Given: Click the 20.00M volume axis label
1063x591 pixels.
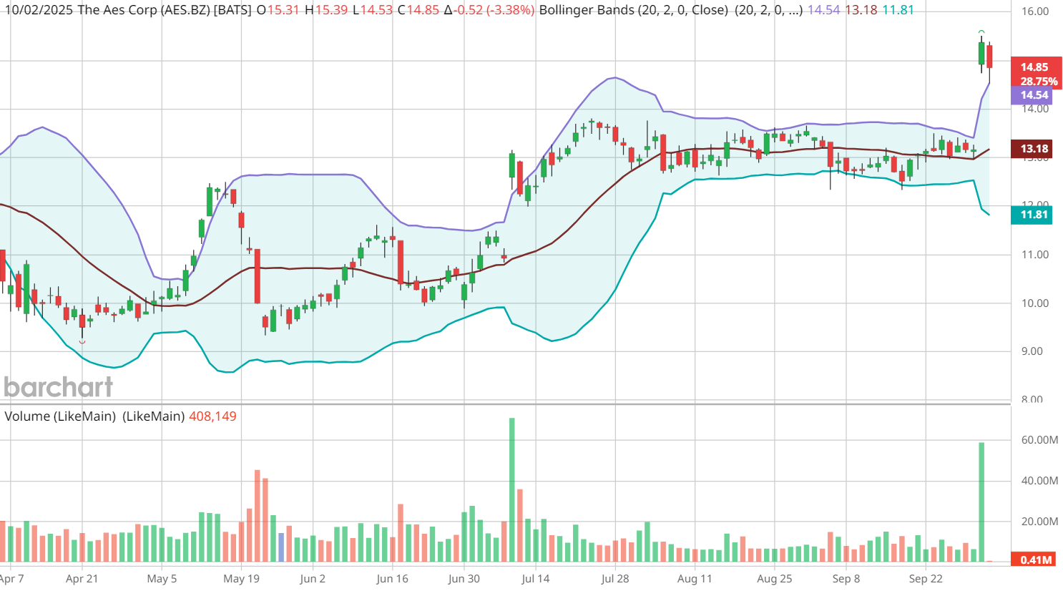Looking at the screenshot, I should tap(1039, 522).
